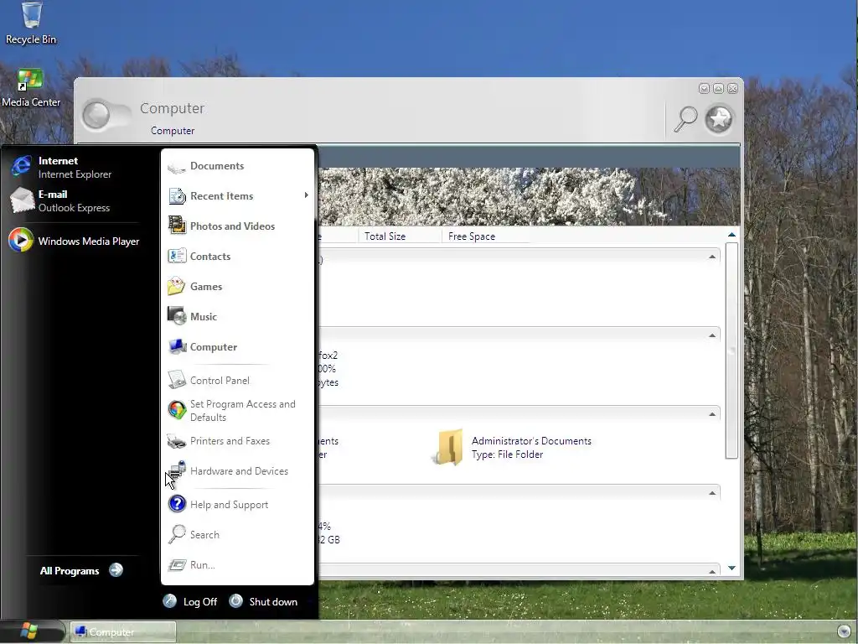Click the Computer breadcrumb under the window title
This screenshot has height=644, width=858.
[173, 130]
